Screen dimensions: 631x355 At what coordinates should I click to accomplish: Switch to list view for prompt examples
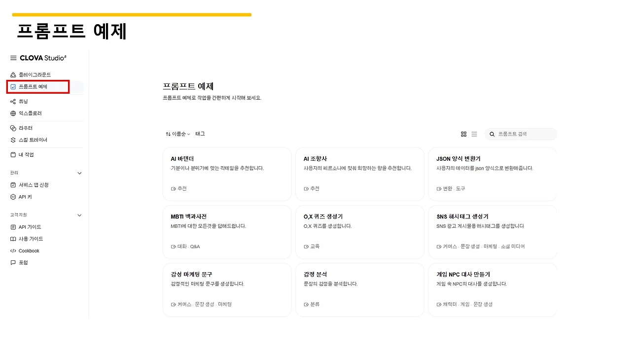474,134
